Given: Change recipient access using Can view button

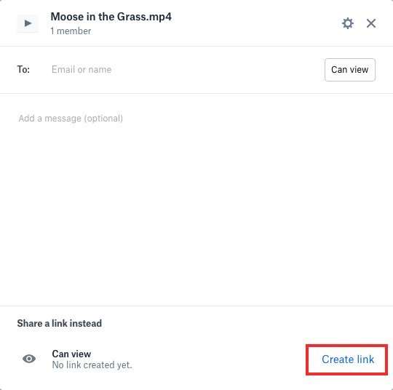Looking at the screenshot, I should [350, 70].
